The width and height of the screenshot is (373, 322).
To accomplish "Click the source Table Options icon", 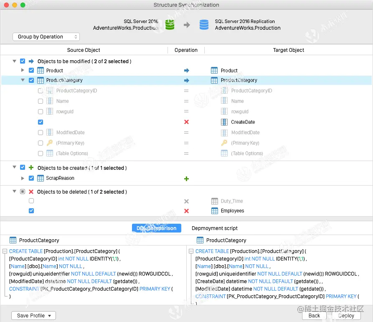I will click(49, 153).
